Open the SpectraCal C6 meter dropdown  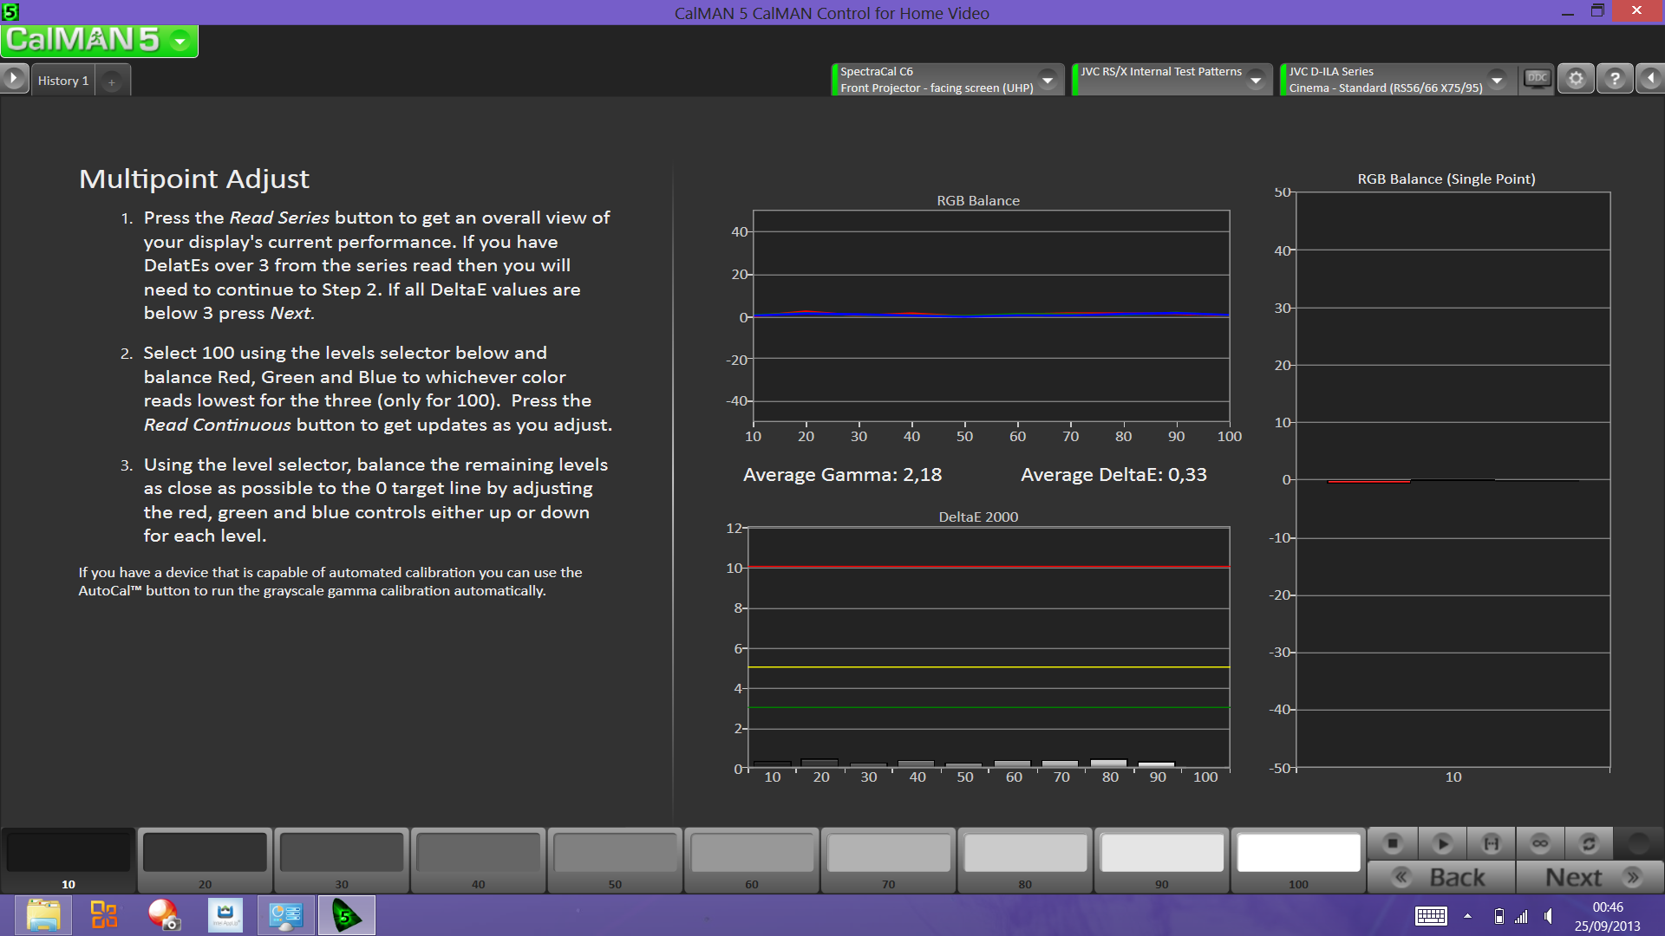point(1048,80)
